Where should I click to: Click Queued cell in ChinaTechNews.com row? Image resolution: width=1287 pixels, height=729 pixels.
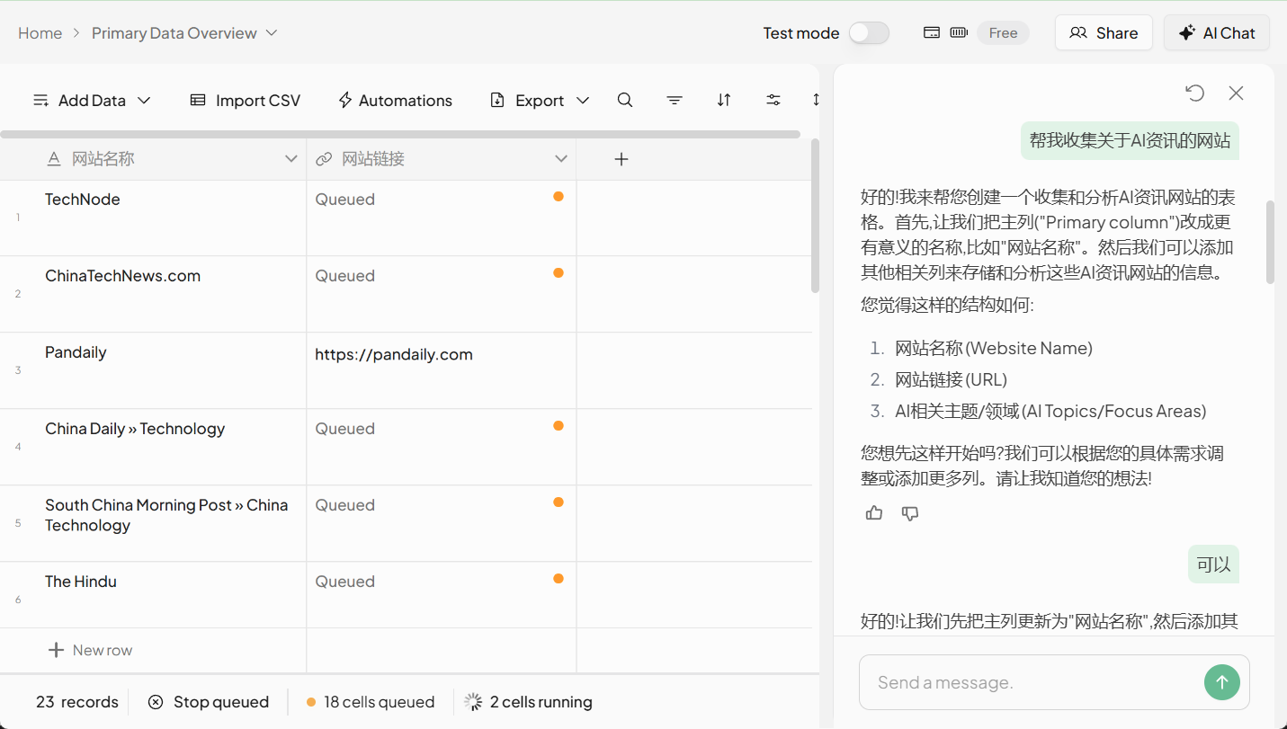pyautogui.click(x=442, y=295)
